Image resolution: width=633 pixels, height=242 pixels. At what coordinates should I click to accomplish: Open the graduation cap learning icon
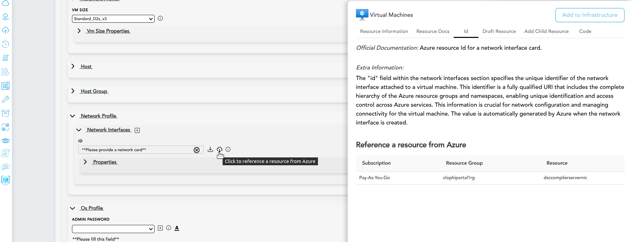point(5,141)
